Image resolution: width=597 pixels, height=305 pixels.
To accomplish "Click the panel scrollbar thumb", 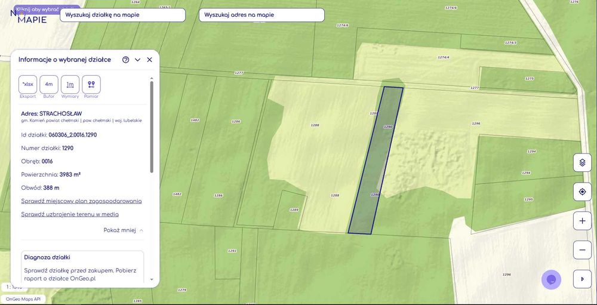I will [x=152, y=127].
